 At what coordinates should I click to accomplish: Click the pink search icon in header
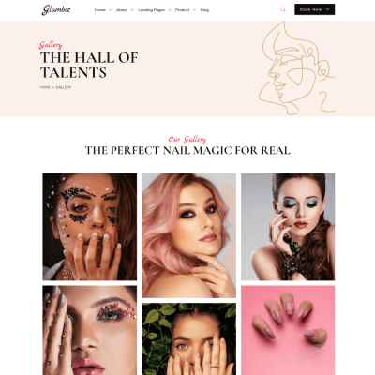coord(283,9)
